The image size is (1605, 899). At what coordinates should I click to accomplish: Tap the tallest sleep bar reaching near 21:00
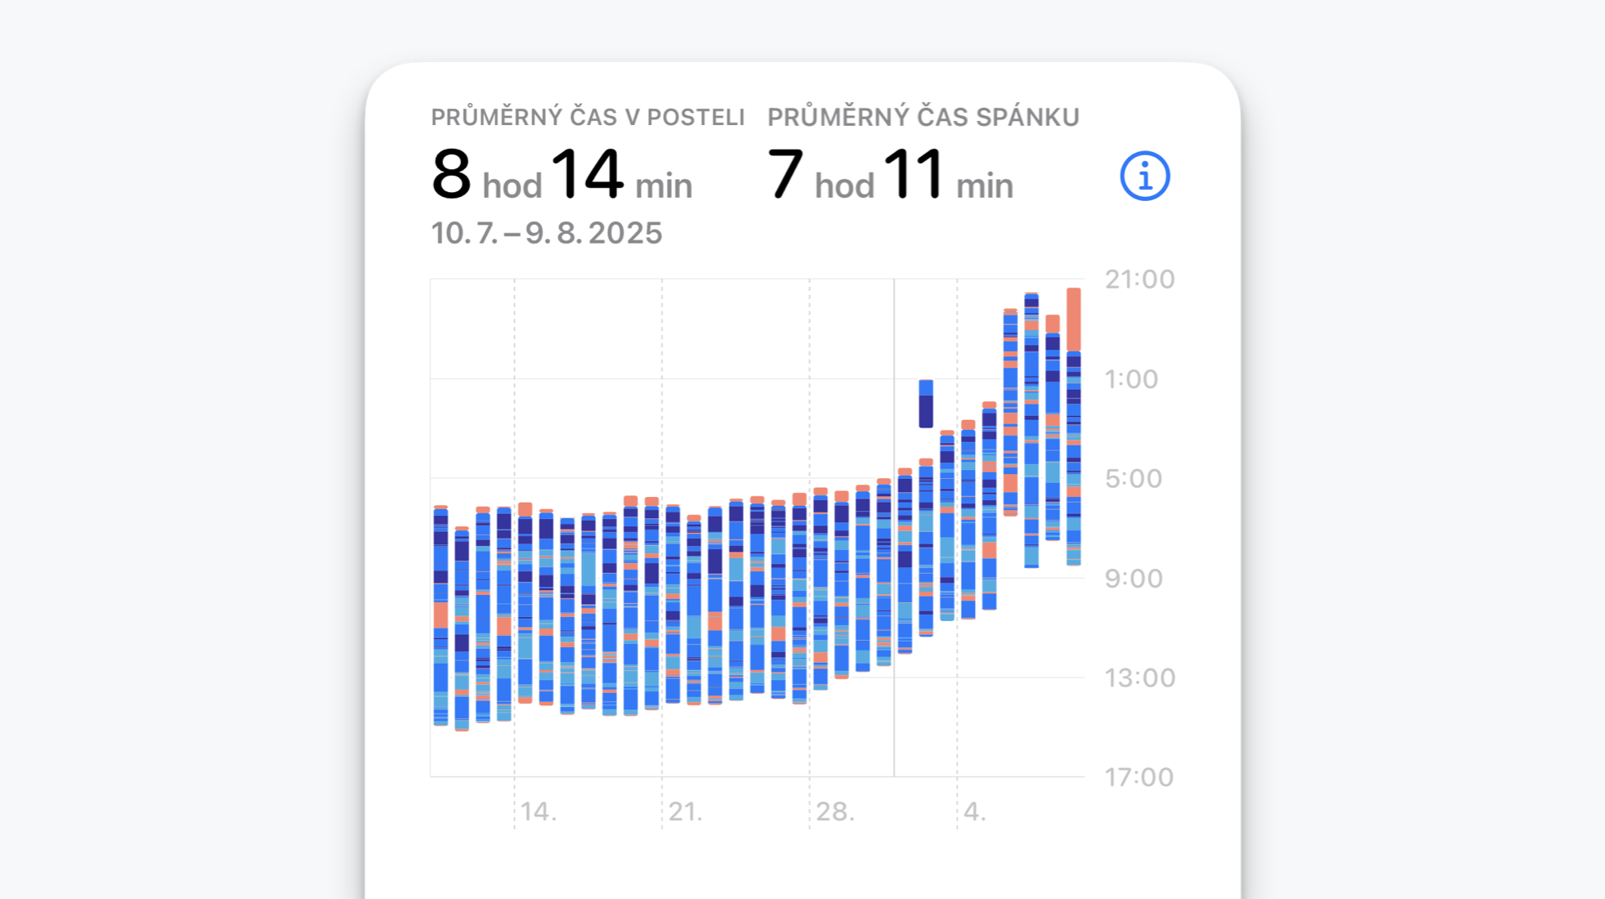[1031, 429]
